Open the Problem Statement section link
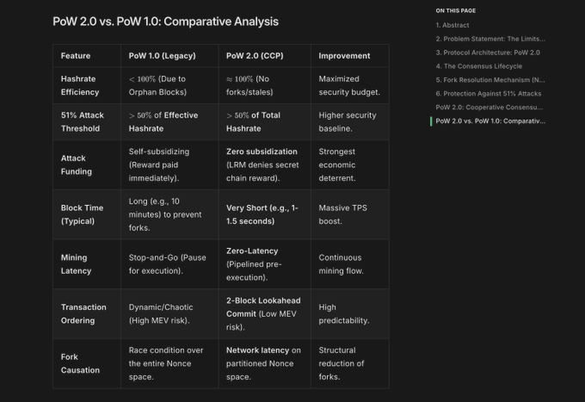 pyautogui.click(x=490, y=39)
